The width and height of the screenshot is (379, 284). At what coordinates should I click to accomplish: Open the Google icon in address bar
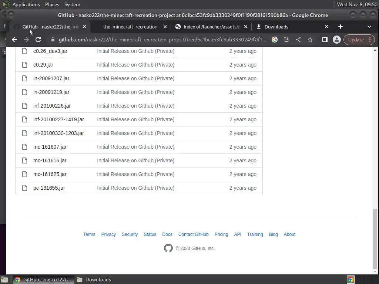tap(274, 40)
